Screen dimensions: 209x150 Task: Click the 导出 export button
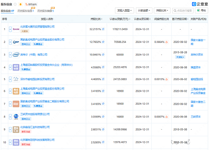201,10
